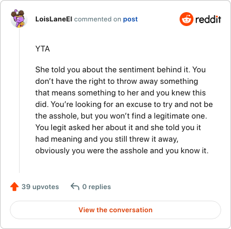This screenshot has height=229, width=231.
Task: Click the line beginning "did. You're looking"
Action: click(124, 104)
